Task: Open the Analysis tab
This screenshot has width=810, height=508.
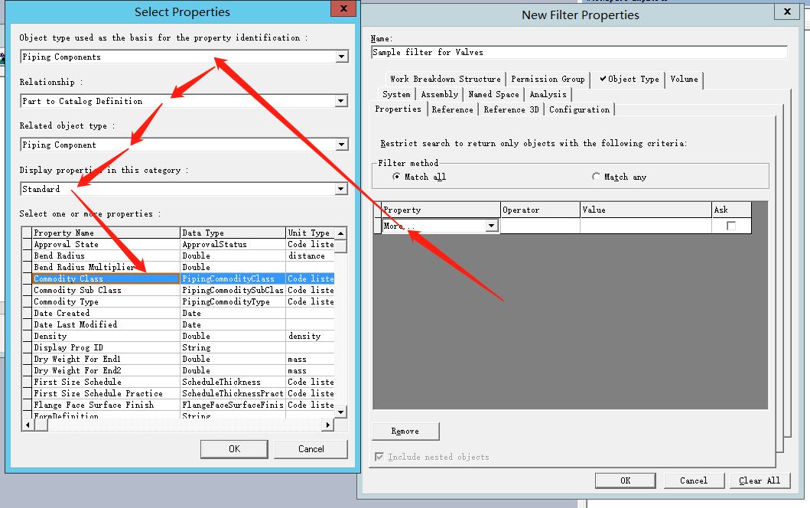Action: coord(548,94)
